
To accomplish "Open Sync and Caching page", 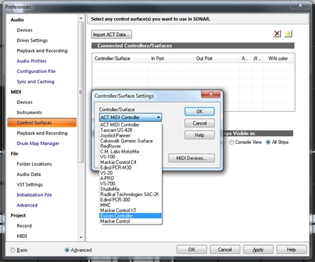I will [x=35, y=82].
